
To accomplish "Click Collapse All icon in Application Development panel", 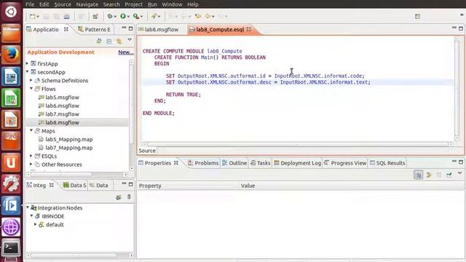I will [109, 41].
